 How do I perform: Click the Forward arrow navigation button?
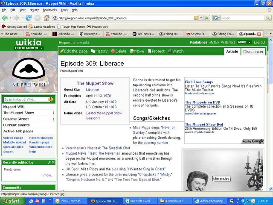coord(16,18)
